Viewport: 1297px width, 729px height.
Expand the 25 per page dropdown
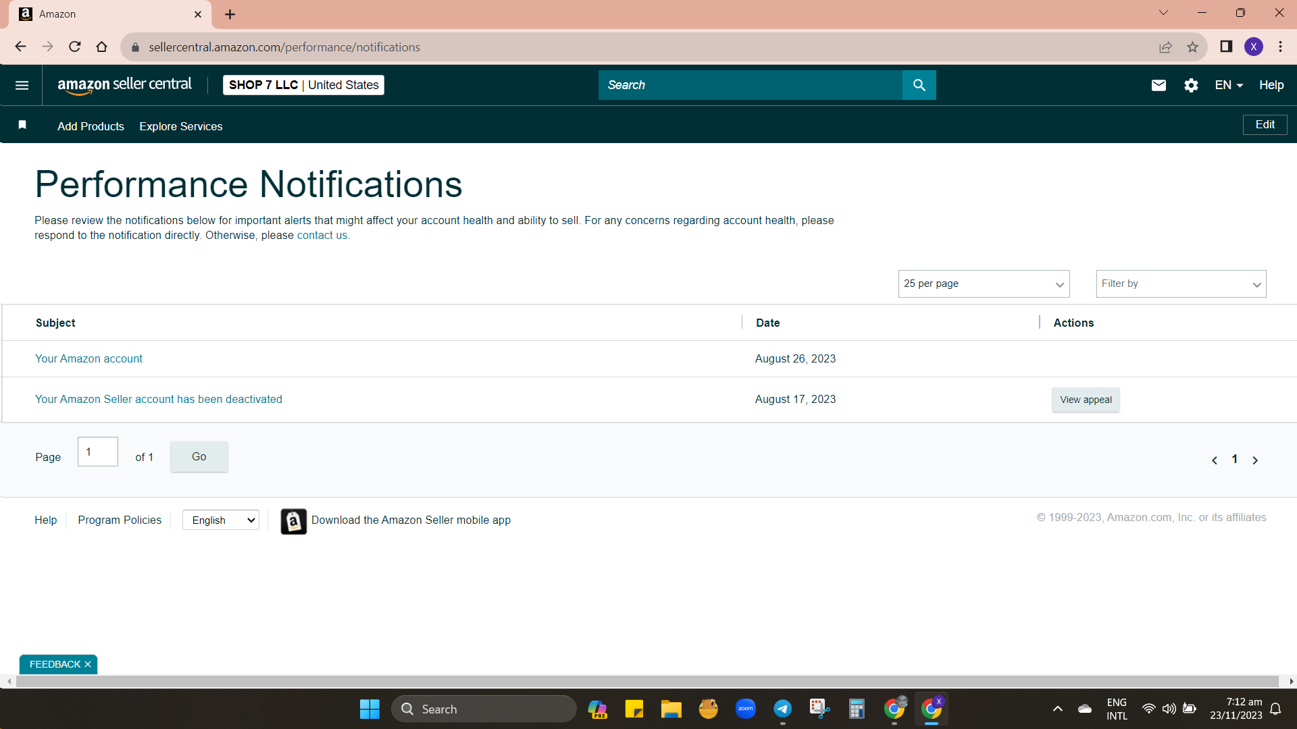point(984,284)
